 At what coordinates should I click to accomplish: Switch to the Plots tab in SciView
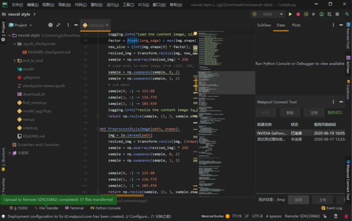pos(296,25)
